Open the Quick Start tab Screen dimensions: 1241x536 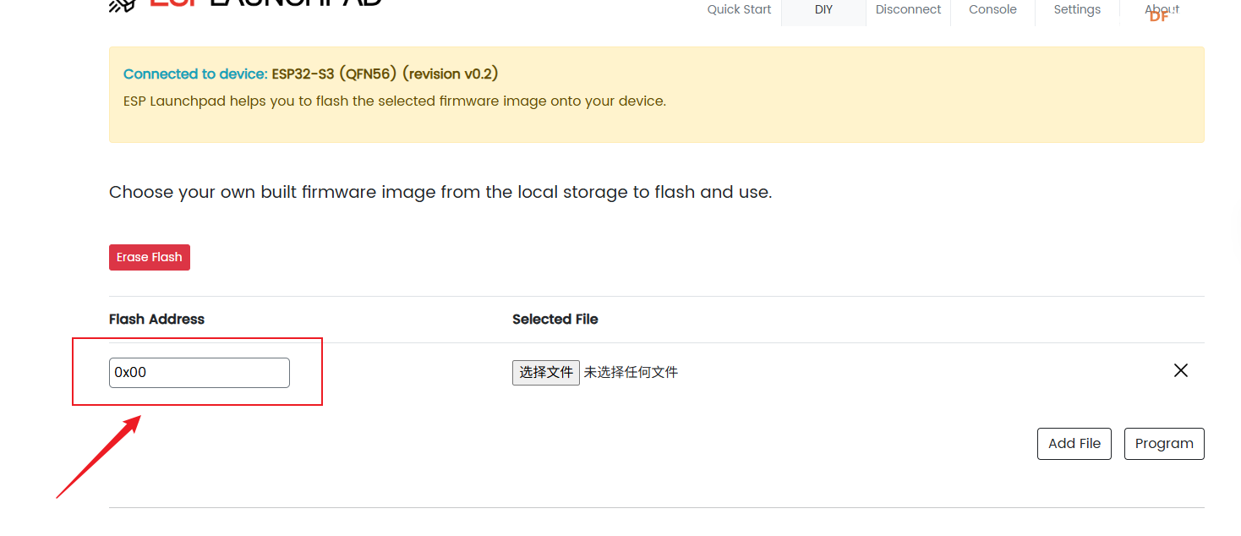click(x=739, y=10)
